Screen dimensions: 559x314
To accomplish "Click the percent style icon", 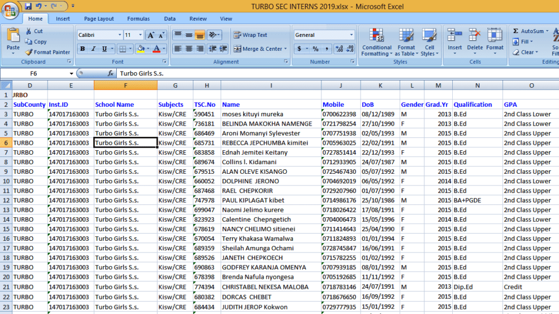I will click(315, 49).
